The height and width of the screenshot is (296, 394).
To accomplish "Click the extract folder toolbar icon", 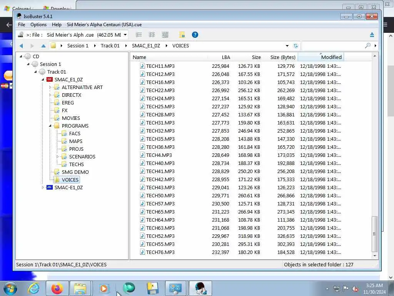I will click(182, 35).
